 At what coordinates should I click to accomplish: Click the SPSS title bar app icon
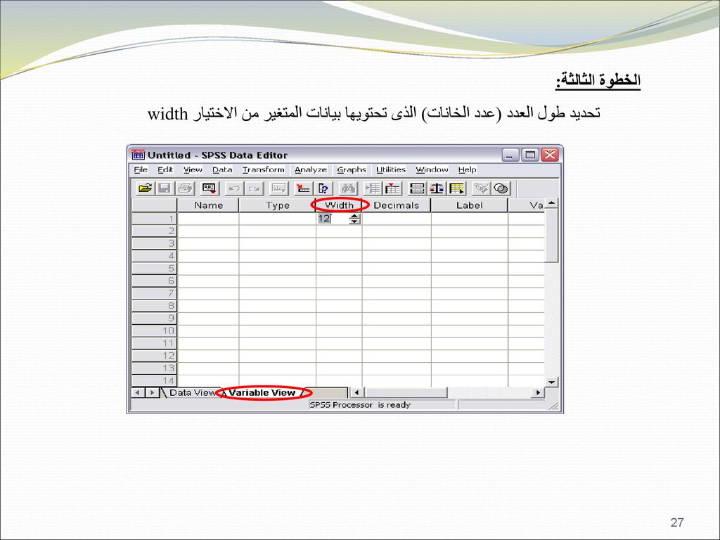click(138, 155)
